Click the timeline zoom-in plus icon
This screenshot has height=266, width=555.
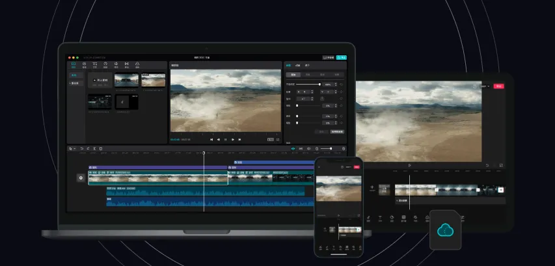pyautogui.click(x=343, y=148)
